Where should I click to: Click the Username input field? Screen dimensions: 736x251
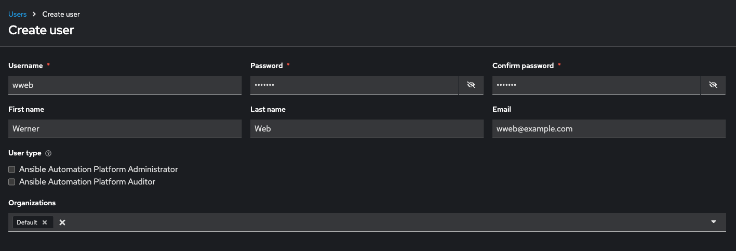[x=125, y=85]
